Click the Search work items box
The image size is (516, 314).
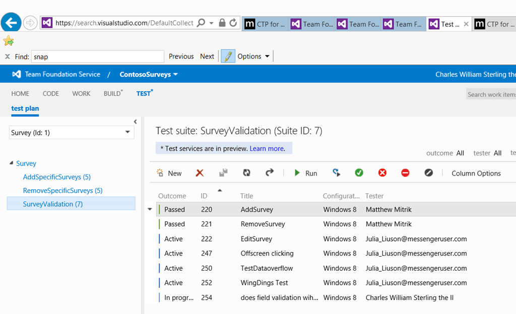click(x=491, y=94)
